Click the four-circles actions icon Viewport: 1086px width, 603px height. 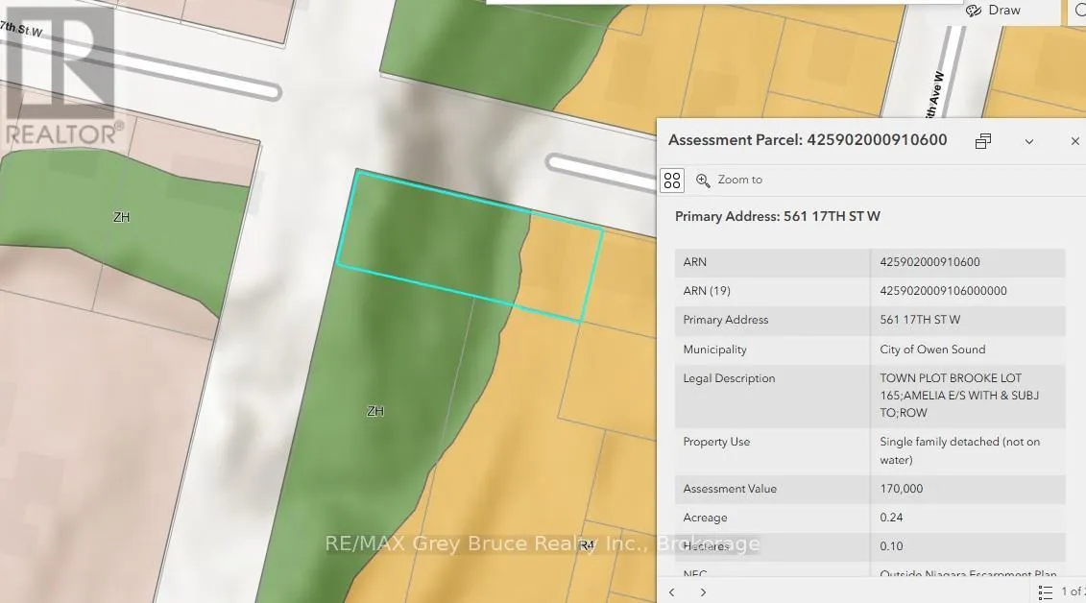pos(672,180)
